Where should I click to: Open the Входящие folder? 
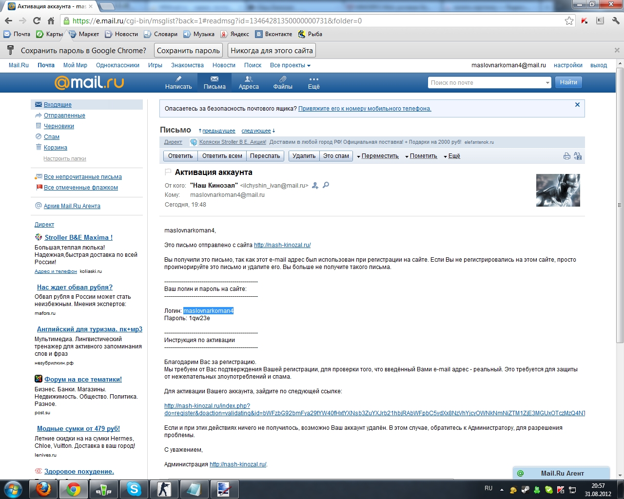pyautogui.click(x=58, y=105)
